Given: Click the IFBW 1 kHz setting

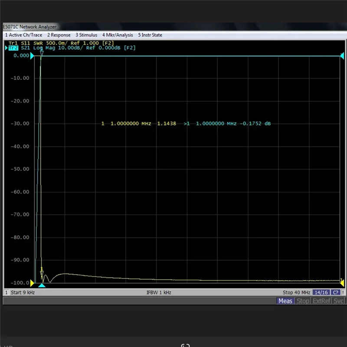Looking at the screenshot, I should [x=159, y=292].
